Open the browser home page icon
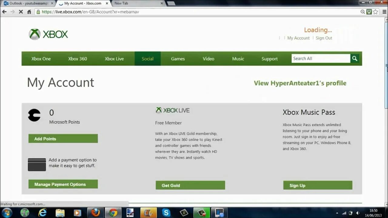Screen dimensions: 388x218 click(29, 12)
